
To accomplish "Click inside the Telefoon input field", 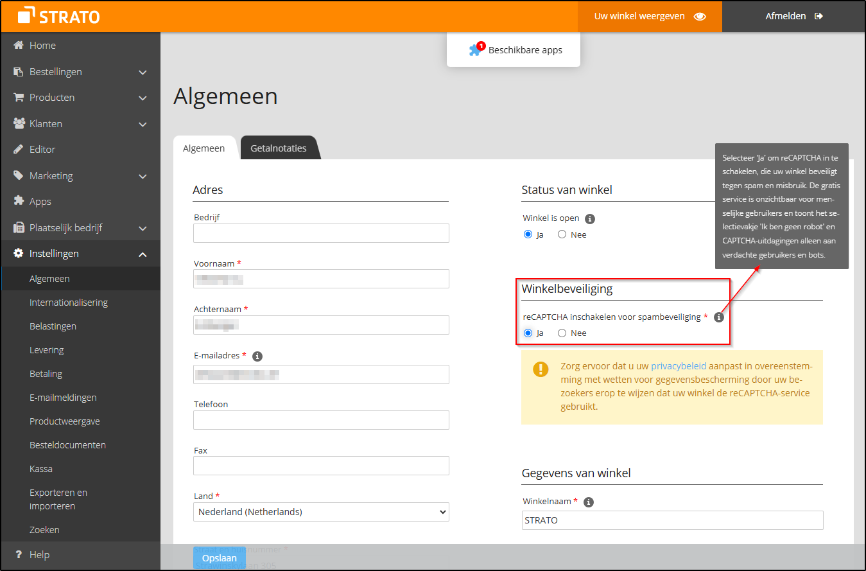I will 320,419.
